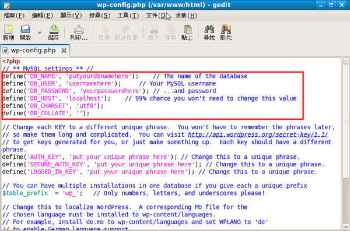
Task: Click on 'DB_PASSWORD' constant name
Action: [50, 91]
